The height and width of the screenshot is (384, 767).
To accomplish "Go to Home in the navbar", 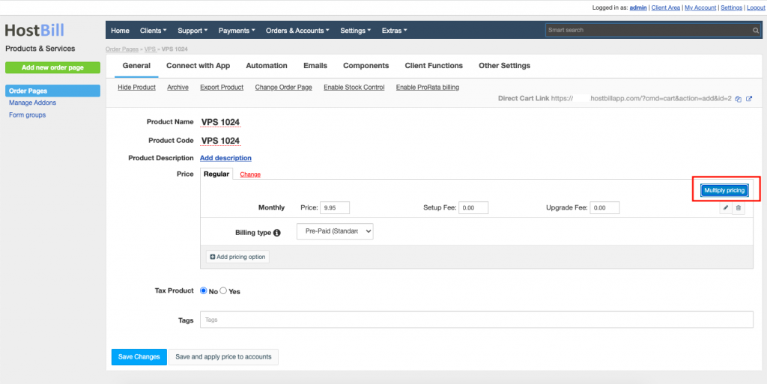I will [x=120, y=30].
